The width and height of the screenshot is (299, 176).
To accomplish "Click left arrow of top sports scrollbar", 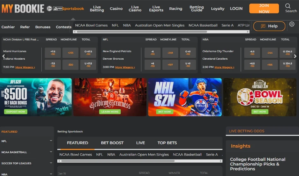I will point(75,32).
